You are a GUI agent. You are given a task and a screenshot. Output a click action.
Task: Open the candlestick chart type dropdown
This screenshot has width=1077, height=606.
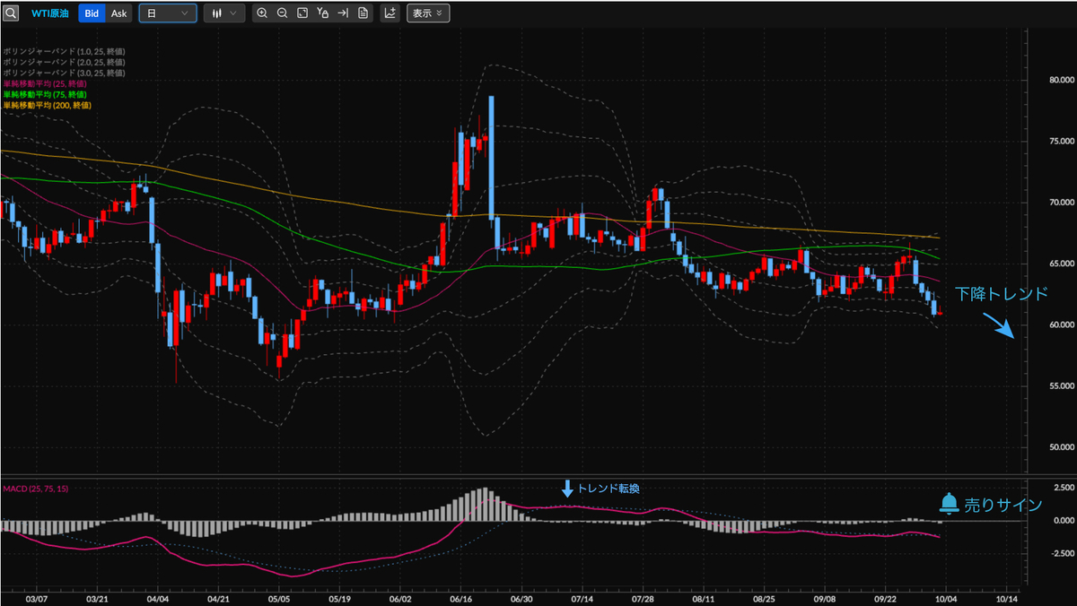pos(224,13)
